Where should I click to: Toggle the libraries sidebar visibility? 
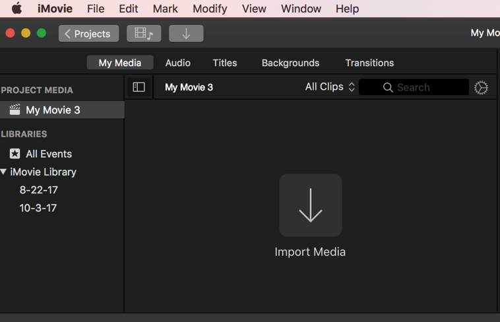pos(139,87)
